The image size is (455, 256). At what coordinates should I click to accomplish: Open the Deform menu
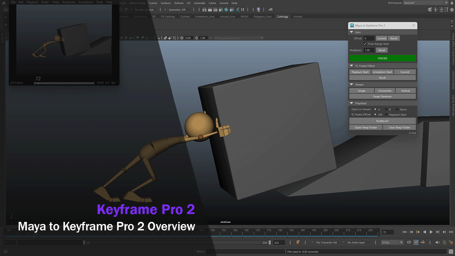pos(179,3)
